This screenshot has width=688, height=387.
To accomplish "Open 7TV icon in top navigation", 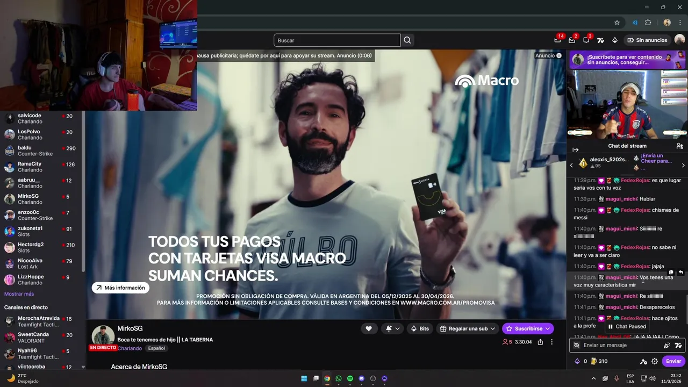I will [600, 40].
